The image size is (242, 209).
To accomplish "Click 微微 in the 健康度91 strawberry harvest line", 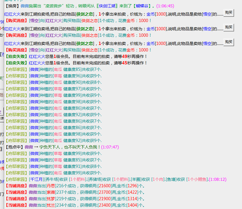I will pos(34,166).
